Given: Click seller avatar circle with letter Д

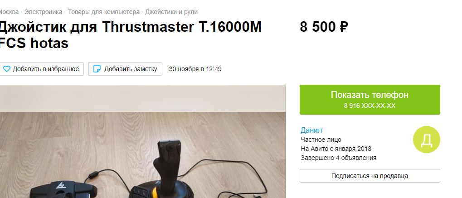Looking at the screenshot, I should coord(426,140).
